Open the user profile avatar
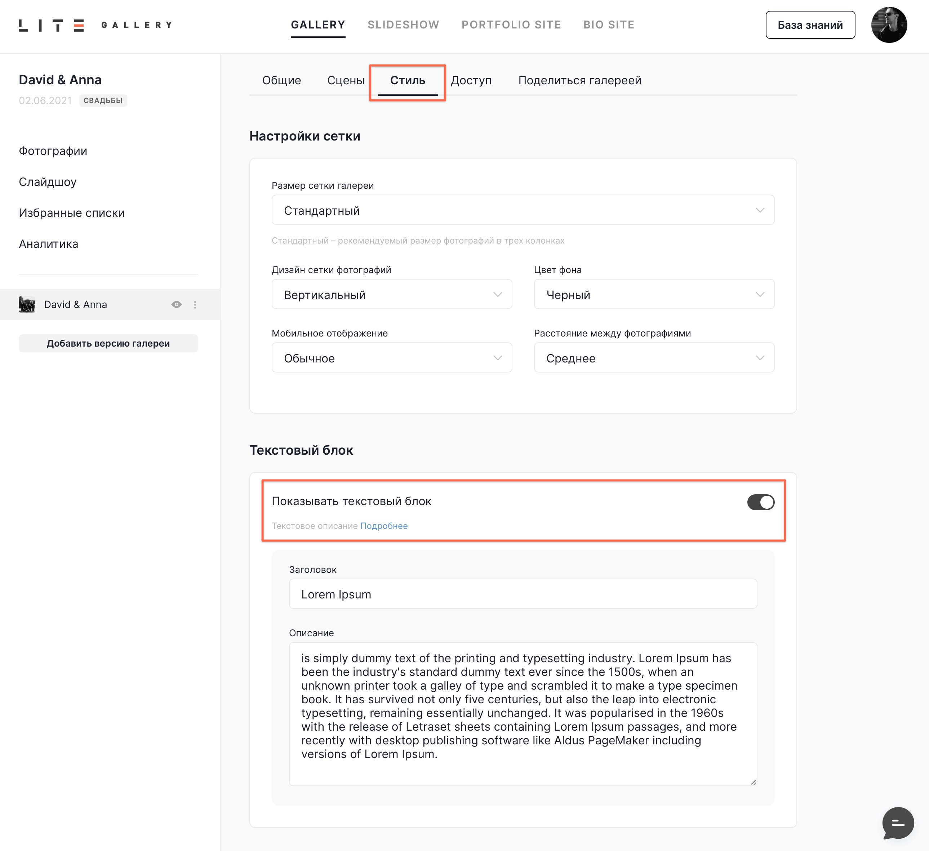This screenshot has height=851, width=929. (888, 25)
